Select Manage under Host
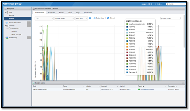Screen dimensions: 190x111 [12, 15]
